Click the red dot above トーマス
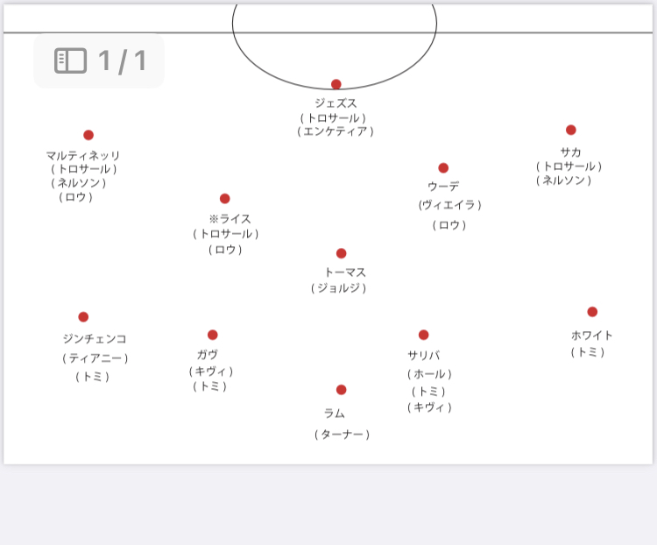 (x=342, y=253)
